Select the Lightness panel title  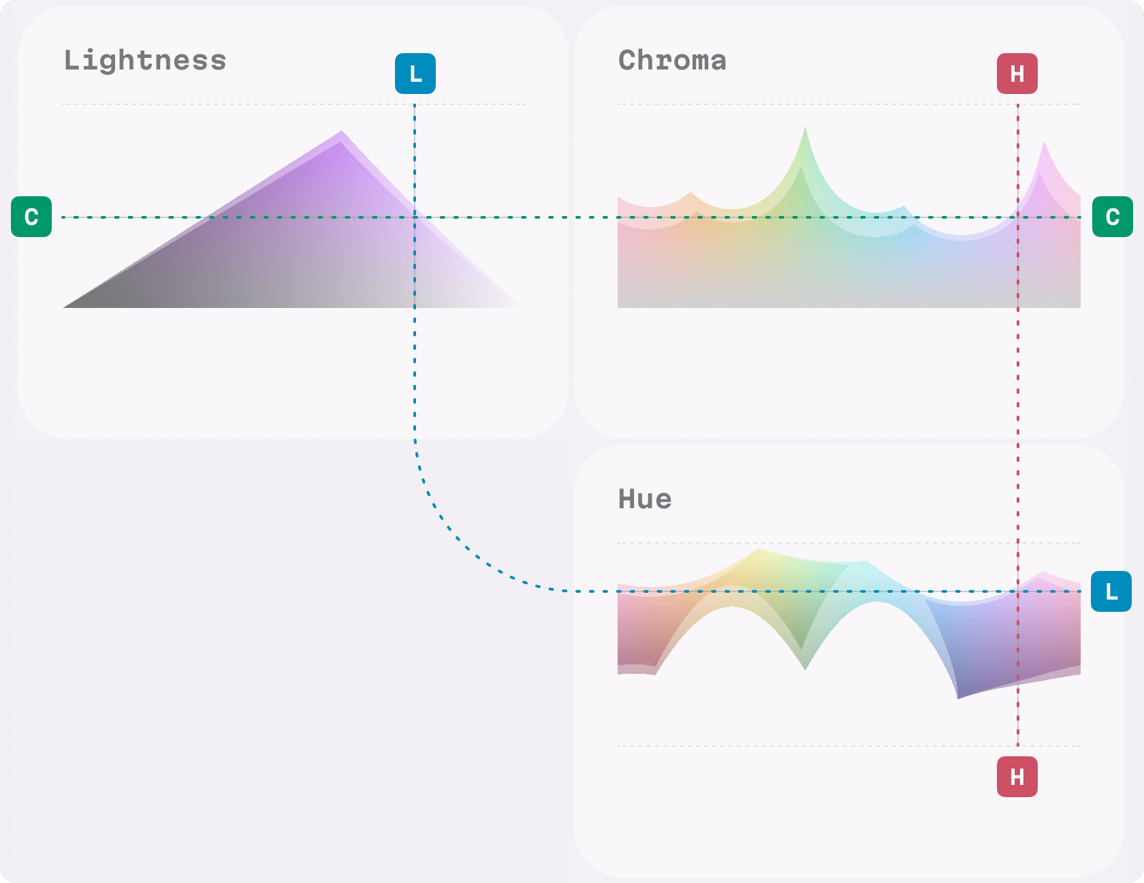(x=145, y=61)
